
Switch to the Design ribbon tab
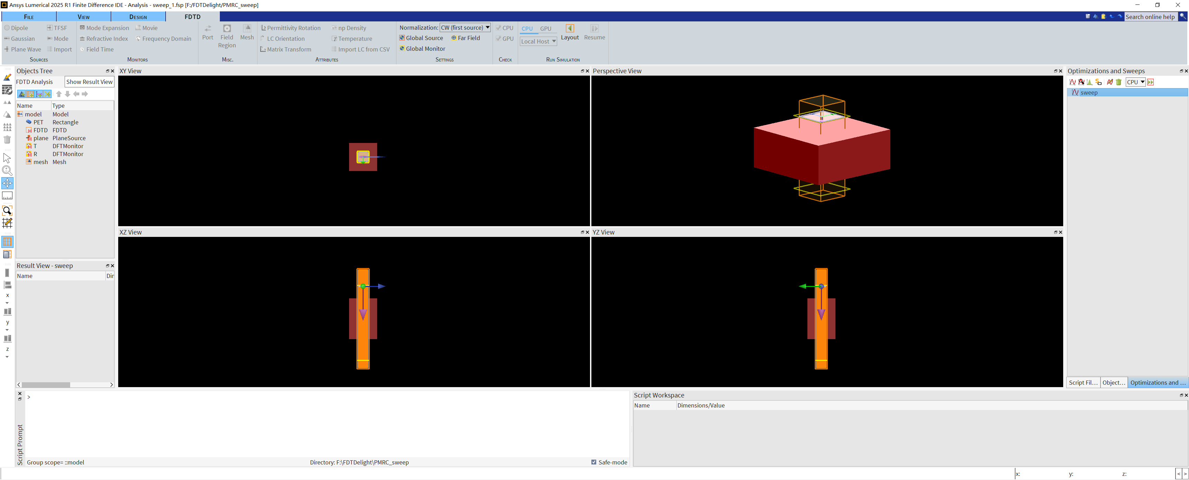[x=138, y=17]
